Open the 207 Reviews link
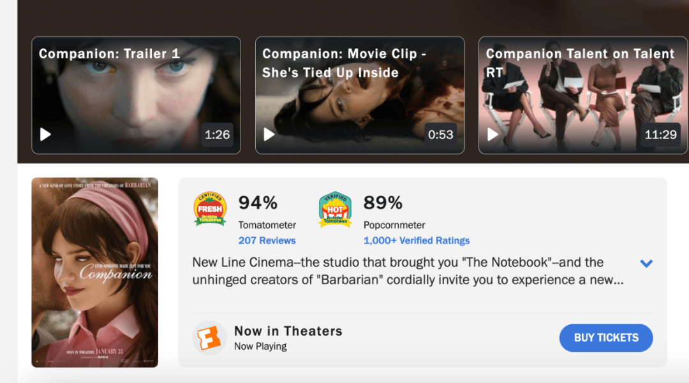The width and height of the screenshot is (689, 383). coord(267,241)
